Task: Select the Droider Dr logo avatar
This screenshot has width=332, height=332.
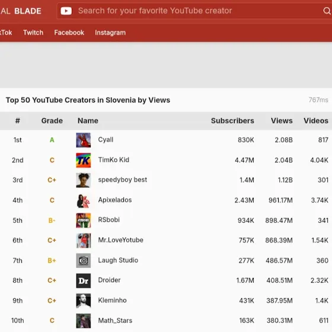Action: [84, 280]
